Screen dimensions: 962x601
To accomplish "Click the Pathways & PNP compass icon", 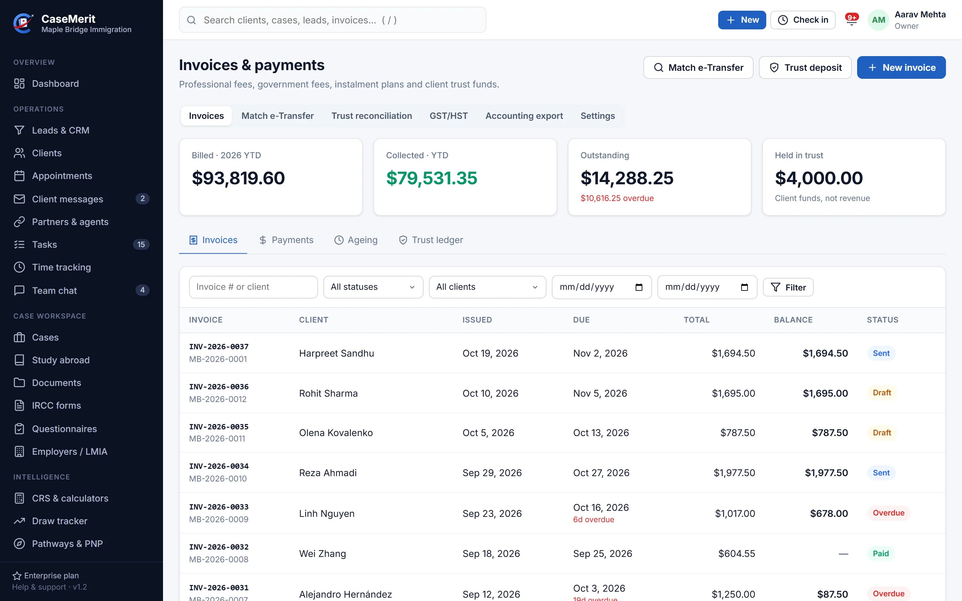I will coord(19,543).
